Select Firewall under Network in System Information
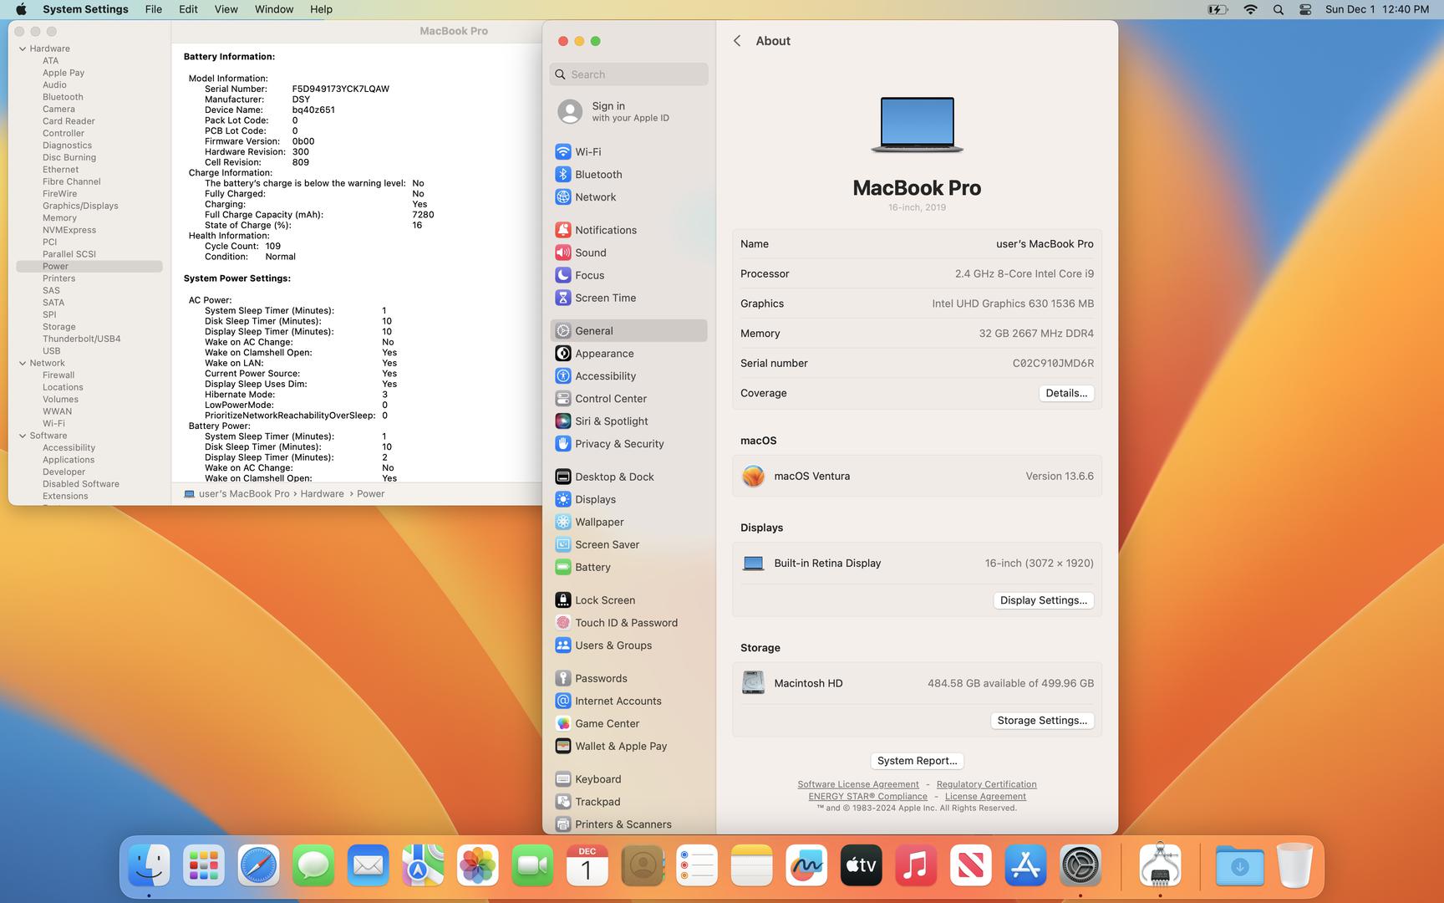Image resolution: width=1444 pixels, height=903 pixels. point(58,375)
